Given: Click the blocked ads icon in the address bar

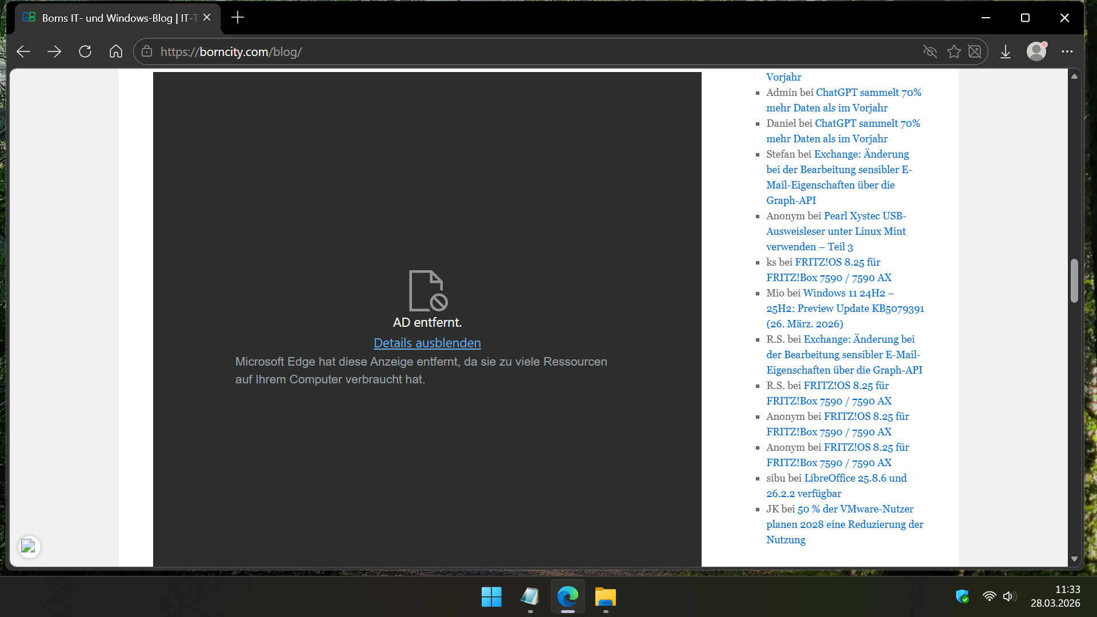Looking at the screenshot, I should (x=975, y=51).
